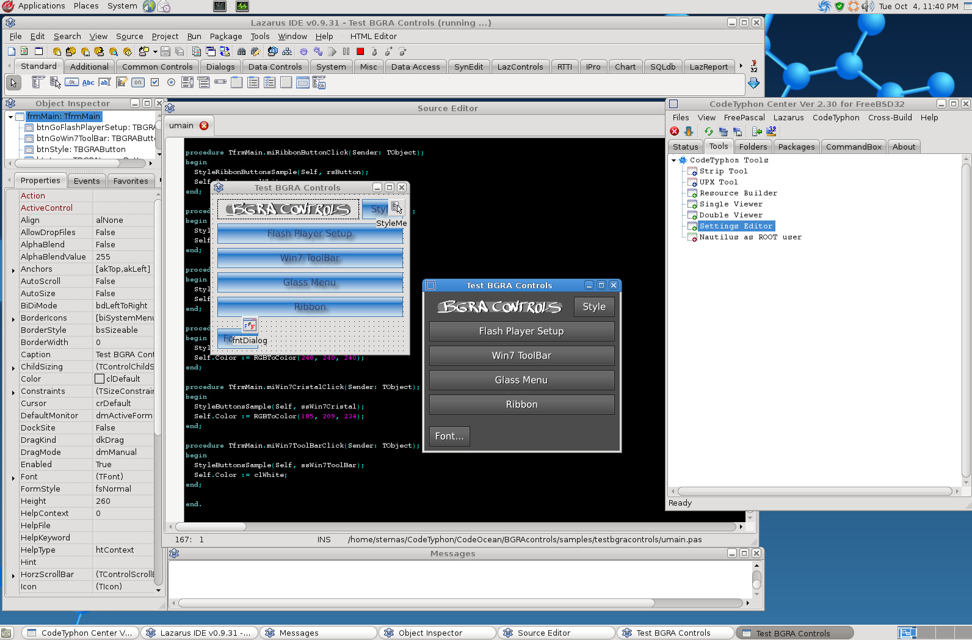Click the Caption property value field
The height and width of the screenshot is (640, 972).
[125, 355]
